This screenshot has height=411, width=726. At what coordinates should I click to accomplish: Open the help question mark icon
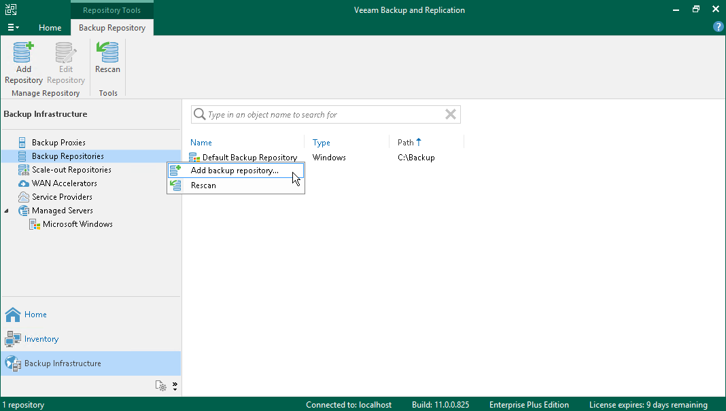point(718,27)
